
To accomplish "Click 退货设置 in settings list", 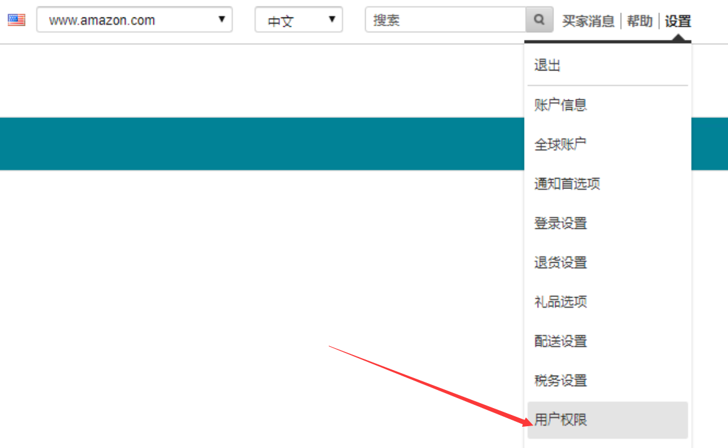I will 560,263.
